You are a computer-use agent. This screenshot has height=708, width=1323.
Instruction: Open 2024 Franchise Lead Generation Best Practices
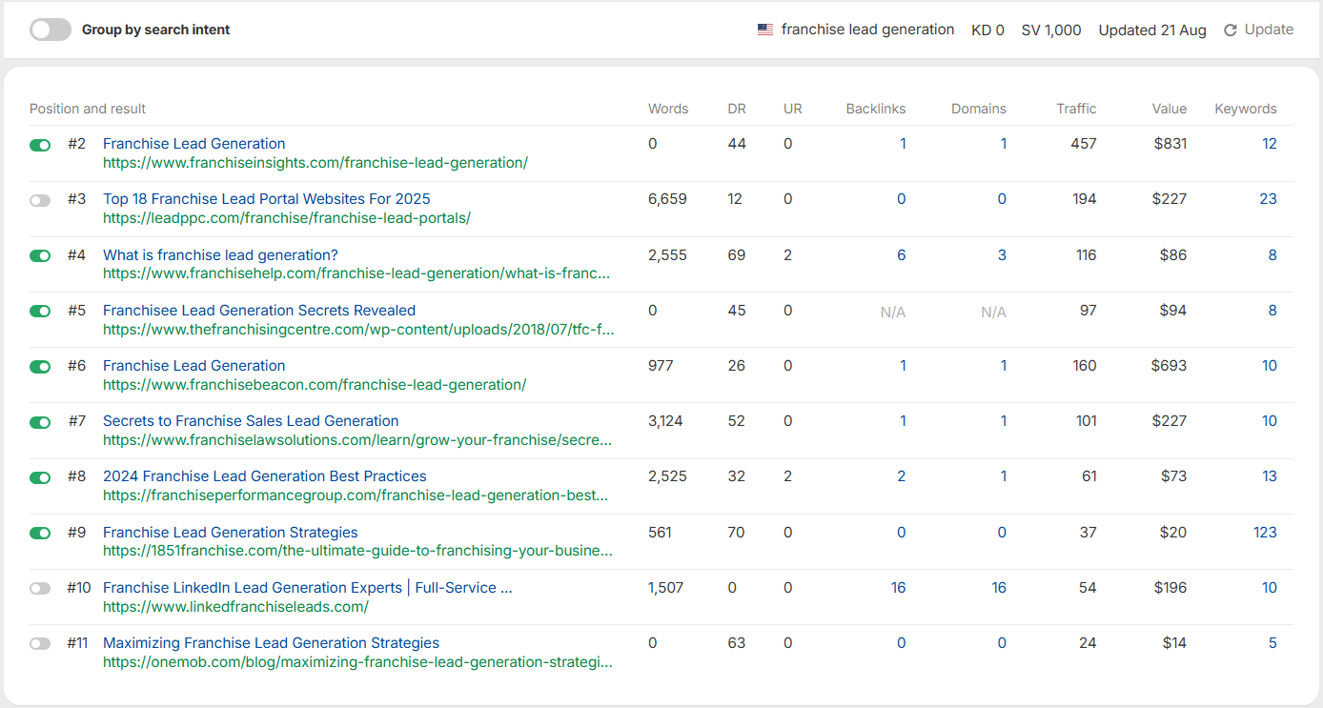(x=265, y=475)
